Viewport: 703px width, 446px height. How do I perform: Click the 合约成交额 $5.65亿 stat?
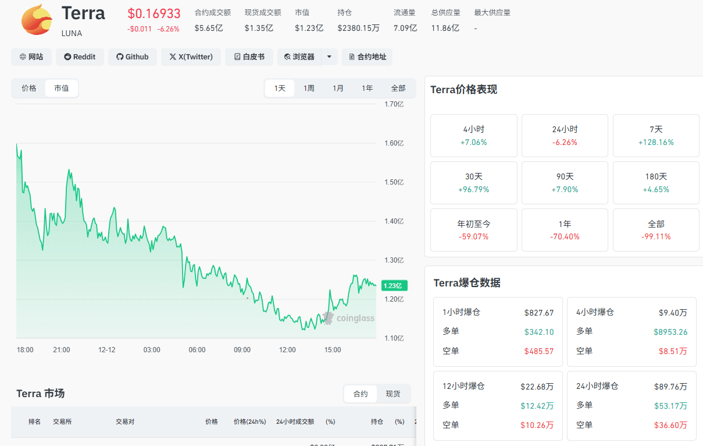pyautogui.click(x=212, y=20)
